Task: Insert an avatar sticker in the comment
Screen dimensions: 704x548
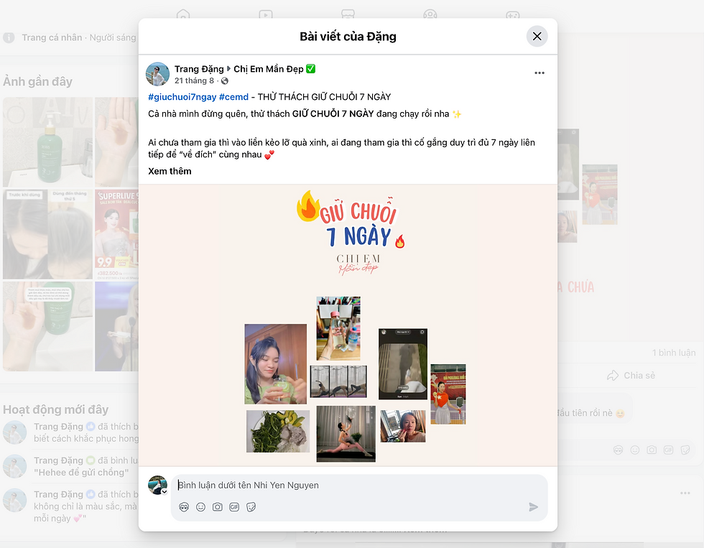Action: click(x=184, y=507)
